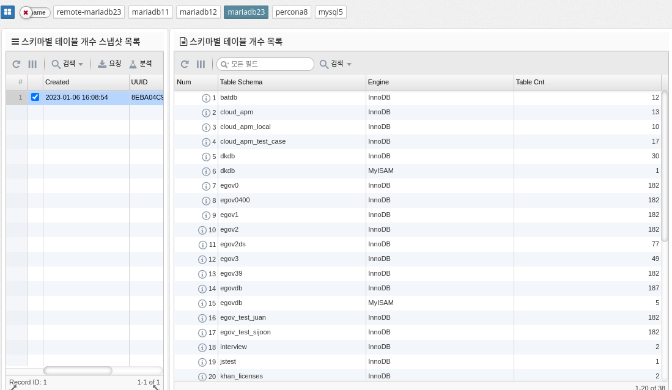Open column chooser in the snapshot list toolbar

pyautogui.click(x=33, y=64)
